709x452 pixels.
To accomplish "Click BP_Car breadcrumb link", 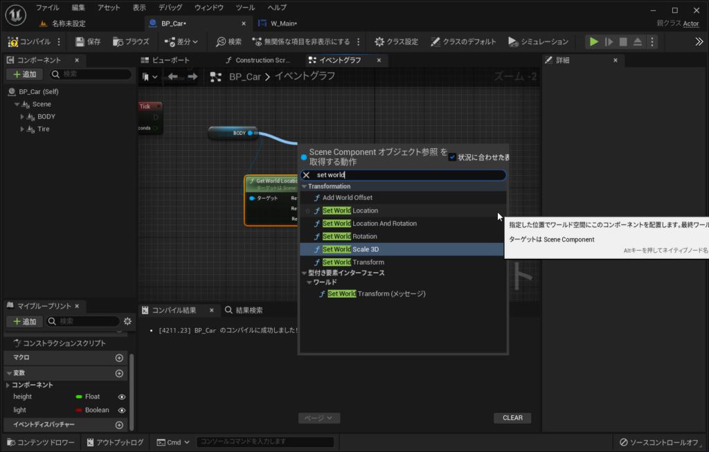I will [244, 77].
